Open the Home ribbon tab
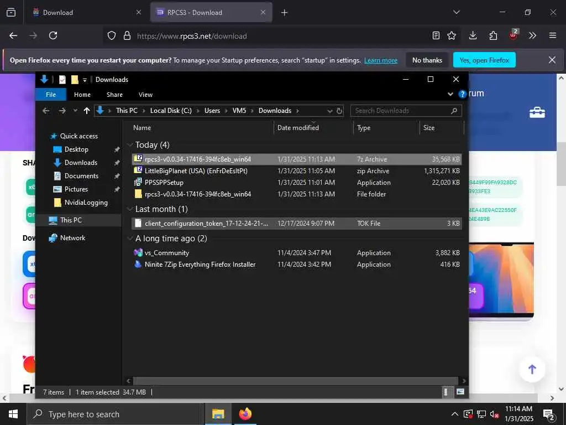566x425 pixels. point(82,94)
